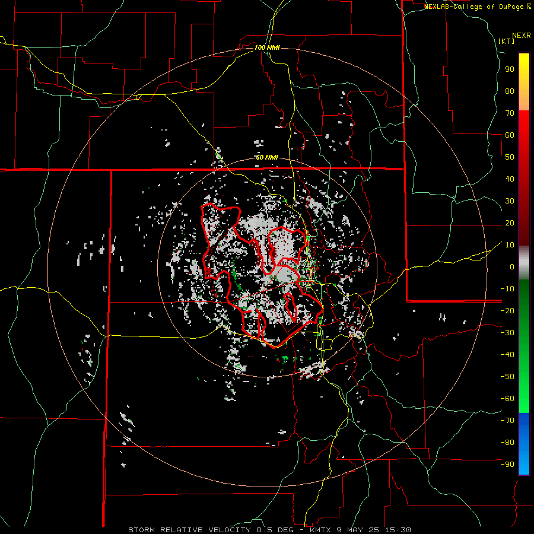Click the 90 value on the velocity scale
This screenshot has height=534, width=534.
click(510, 69)
